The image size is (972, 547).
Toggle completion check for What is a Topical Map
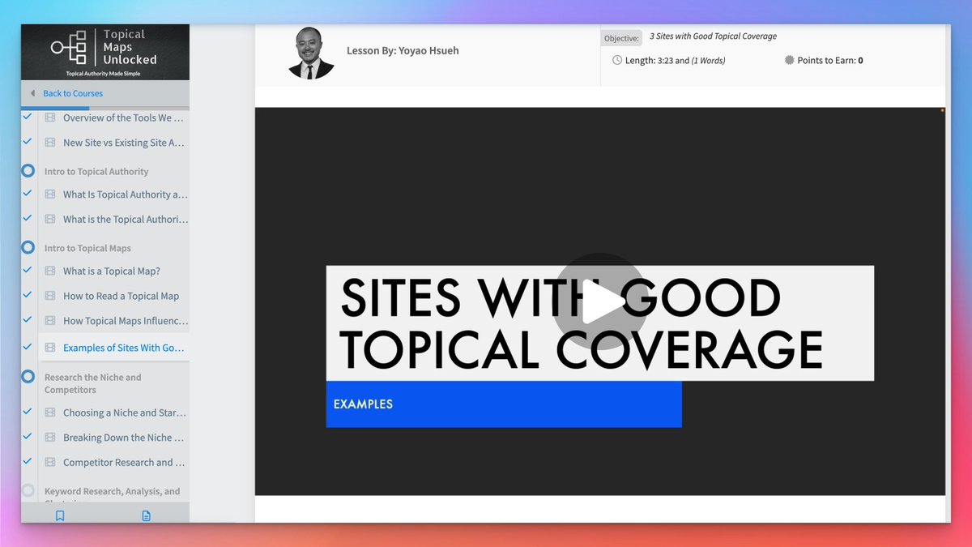[x=28, y=271]
